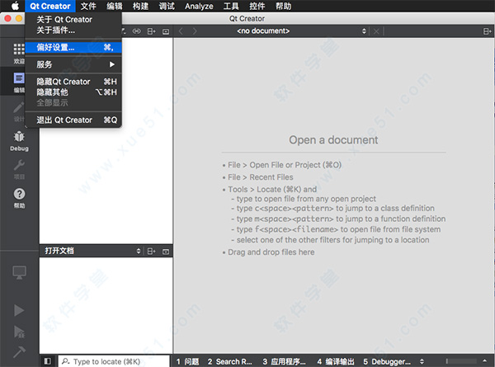Open the 4 编译输出 pane
The image size is (495, 367).
[336, 361]
